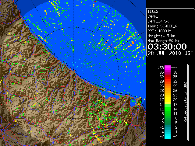Click the --- legend entry
The image size is (195, 146).
(x=174, y=68)
